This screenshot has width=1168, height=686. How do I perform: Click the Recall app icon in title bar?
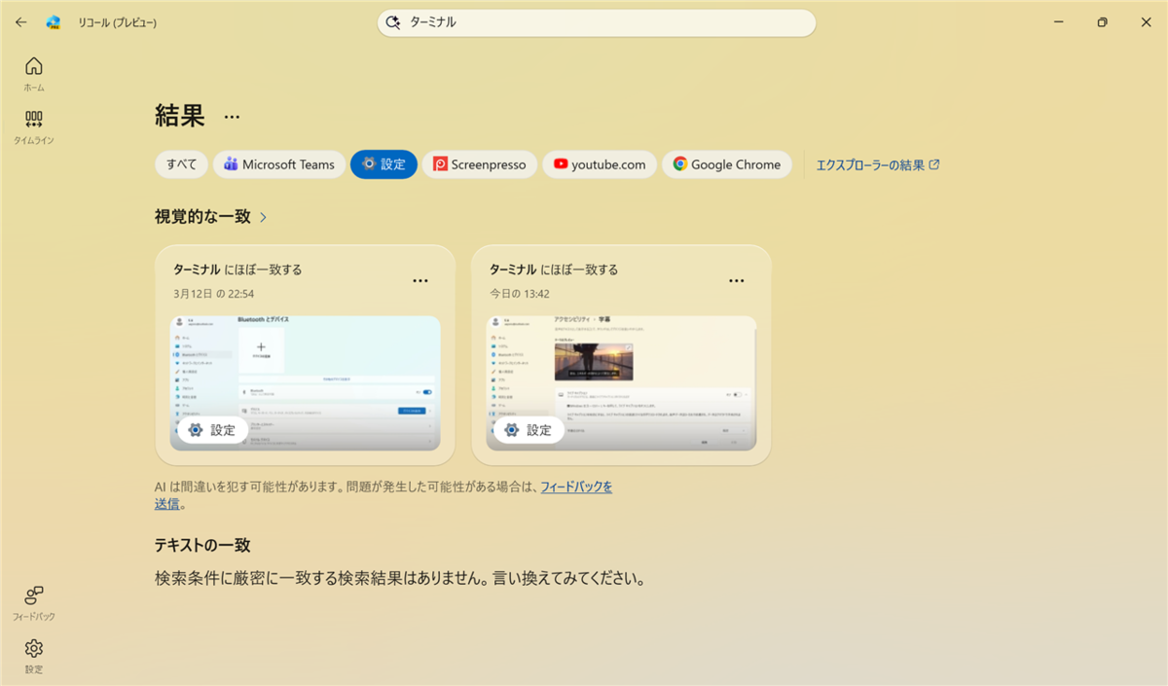[54, 22]
